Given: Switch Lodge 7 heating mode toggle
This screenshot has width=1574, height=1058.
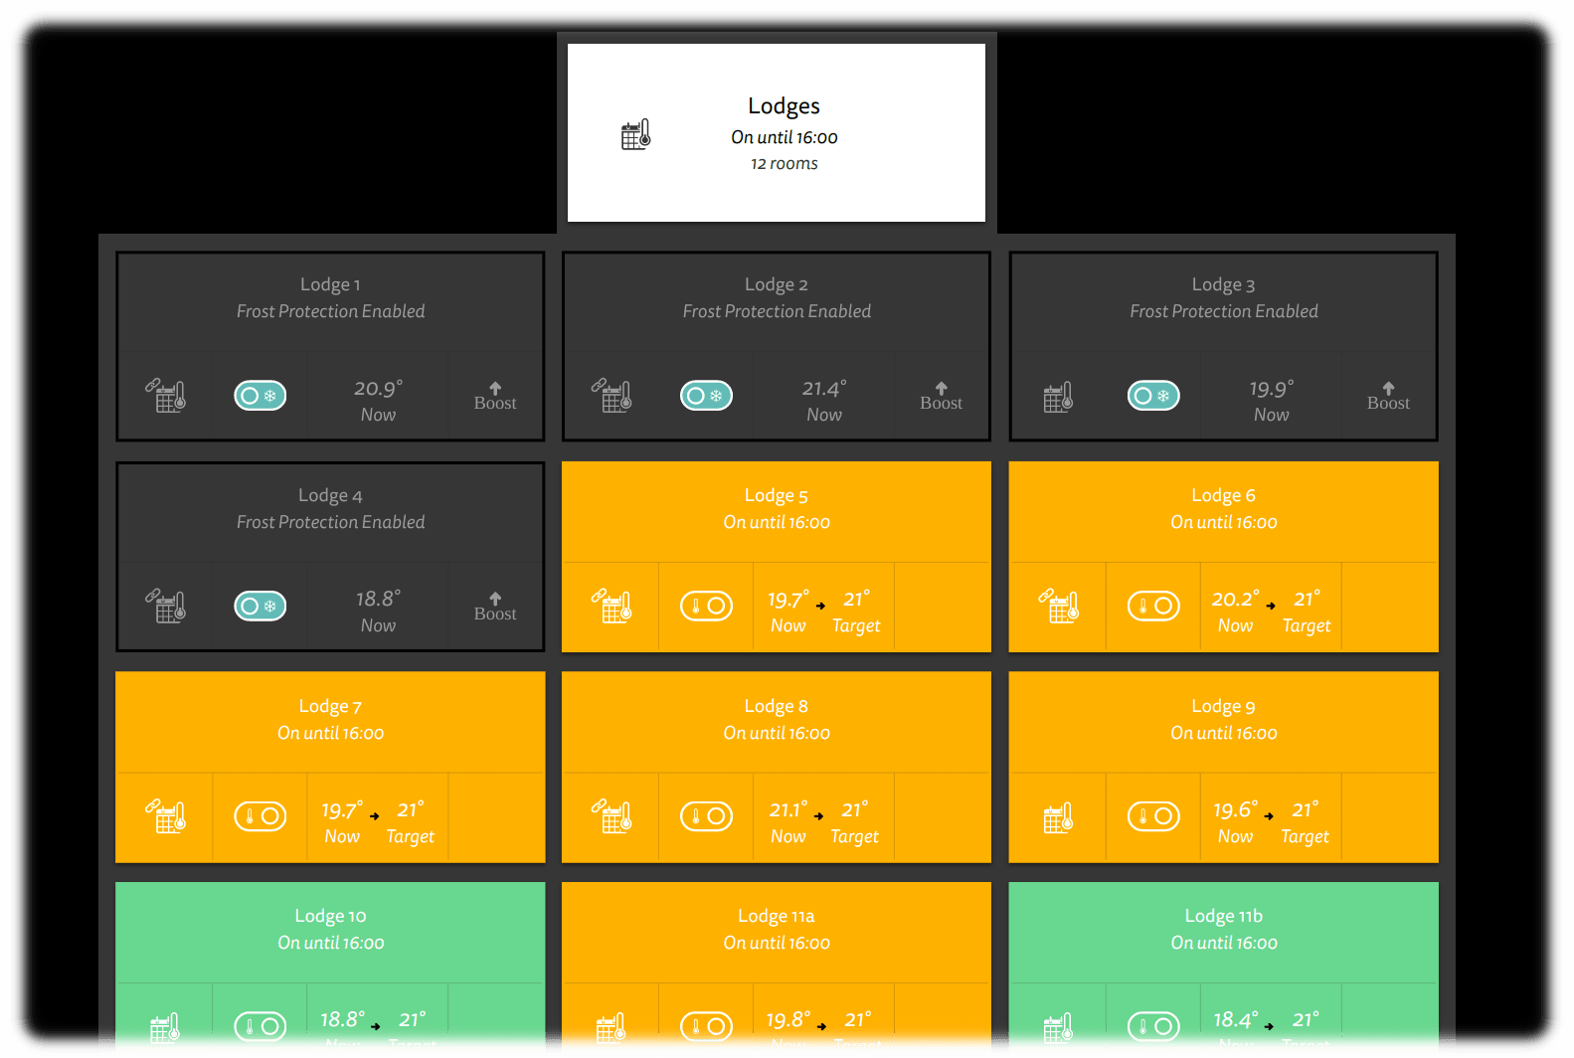Looking at the screenshot, I should 261,816.
